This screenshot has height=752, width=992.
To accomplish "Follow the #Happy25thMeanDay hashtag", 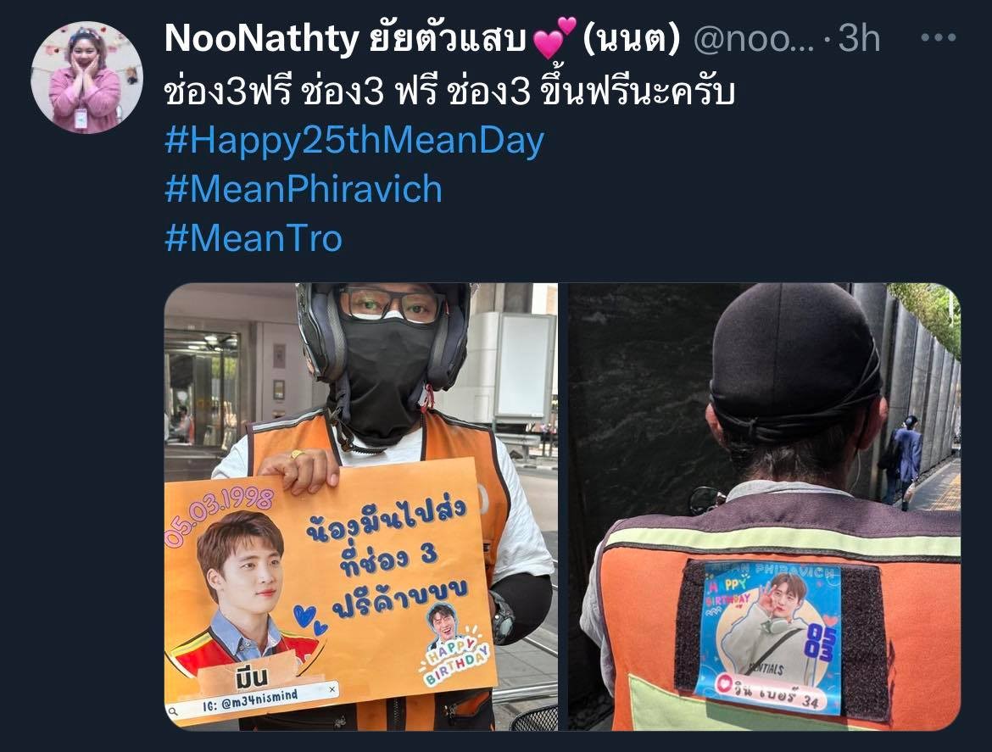I will coord(354,141).
